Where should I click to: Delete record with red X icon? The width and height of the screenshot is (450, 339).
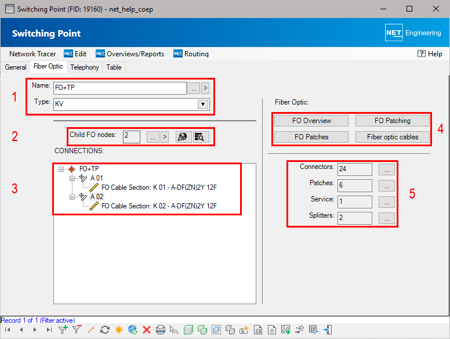pyautogui.click(x=147, y=330)
